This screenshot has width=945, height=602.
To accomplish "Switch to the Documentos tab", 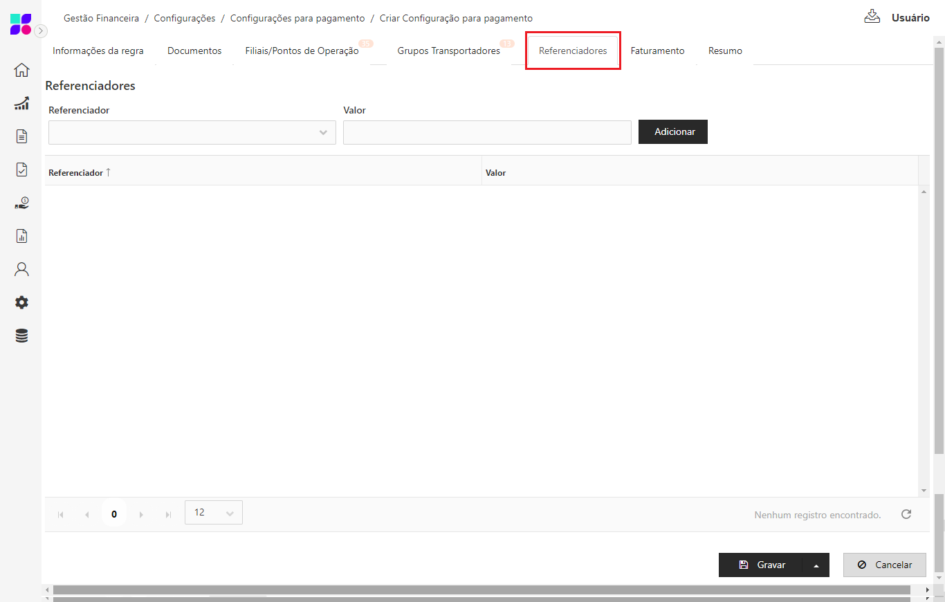I will (194, 51).
